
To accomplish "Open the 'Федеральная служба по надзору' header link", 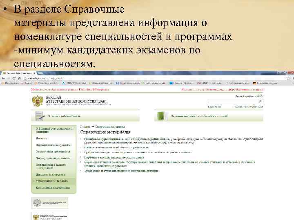I will point(222,90).
